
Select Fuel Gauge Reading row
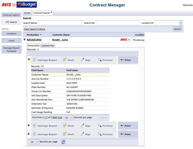70,112
